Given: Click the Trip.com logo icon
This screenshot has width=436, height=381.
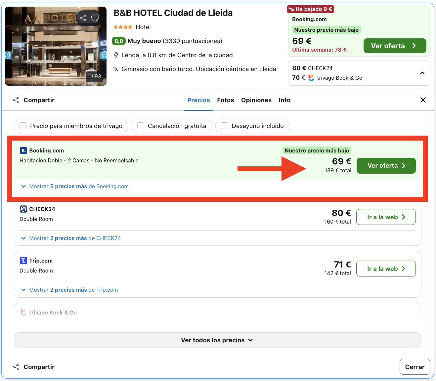Looking at the screenshot, I should pyautogui.click(x=23, y=260).
